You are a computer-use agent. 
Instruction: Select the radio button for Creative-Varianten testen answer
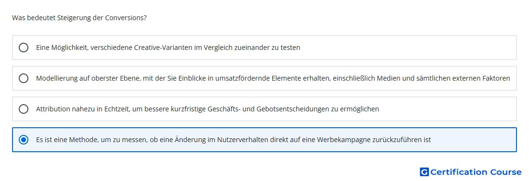pos(24,48)
